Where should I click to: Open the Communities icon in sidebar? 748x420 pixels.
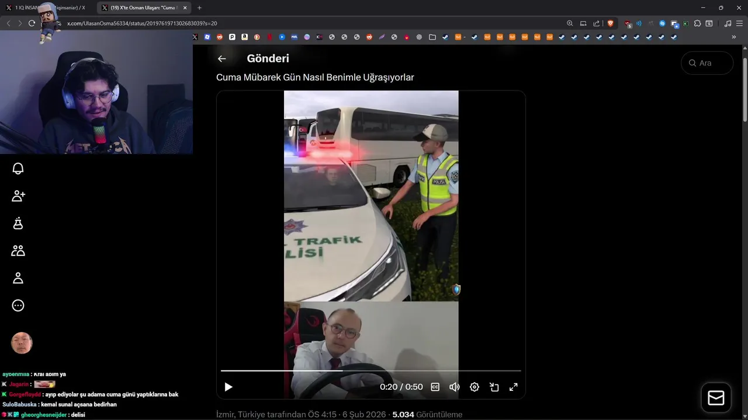18,251
